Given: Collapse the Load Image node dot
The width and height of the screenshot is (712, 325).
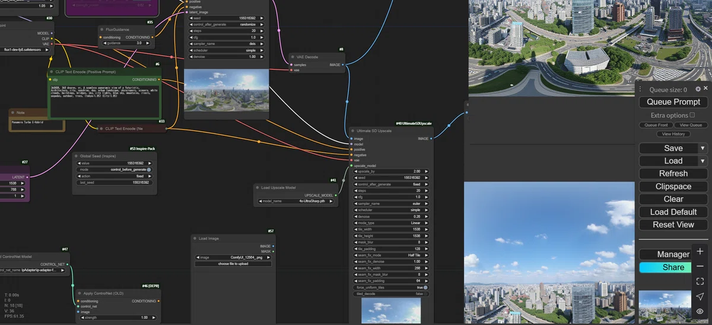Looking at the screenshot, I should 195,239.
